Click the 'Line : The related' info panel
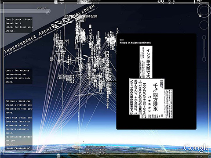This screenshot has width=211, height=158. coord(18,76)
